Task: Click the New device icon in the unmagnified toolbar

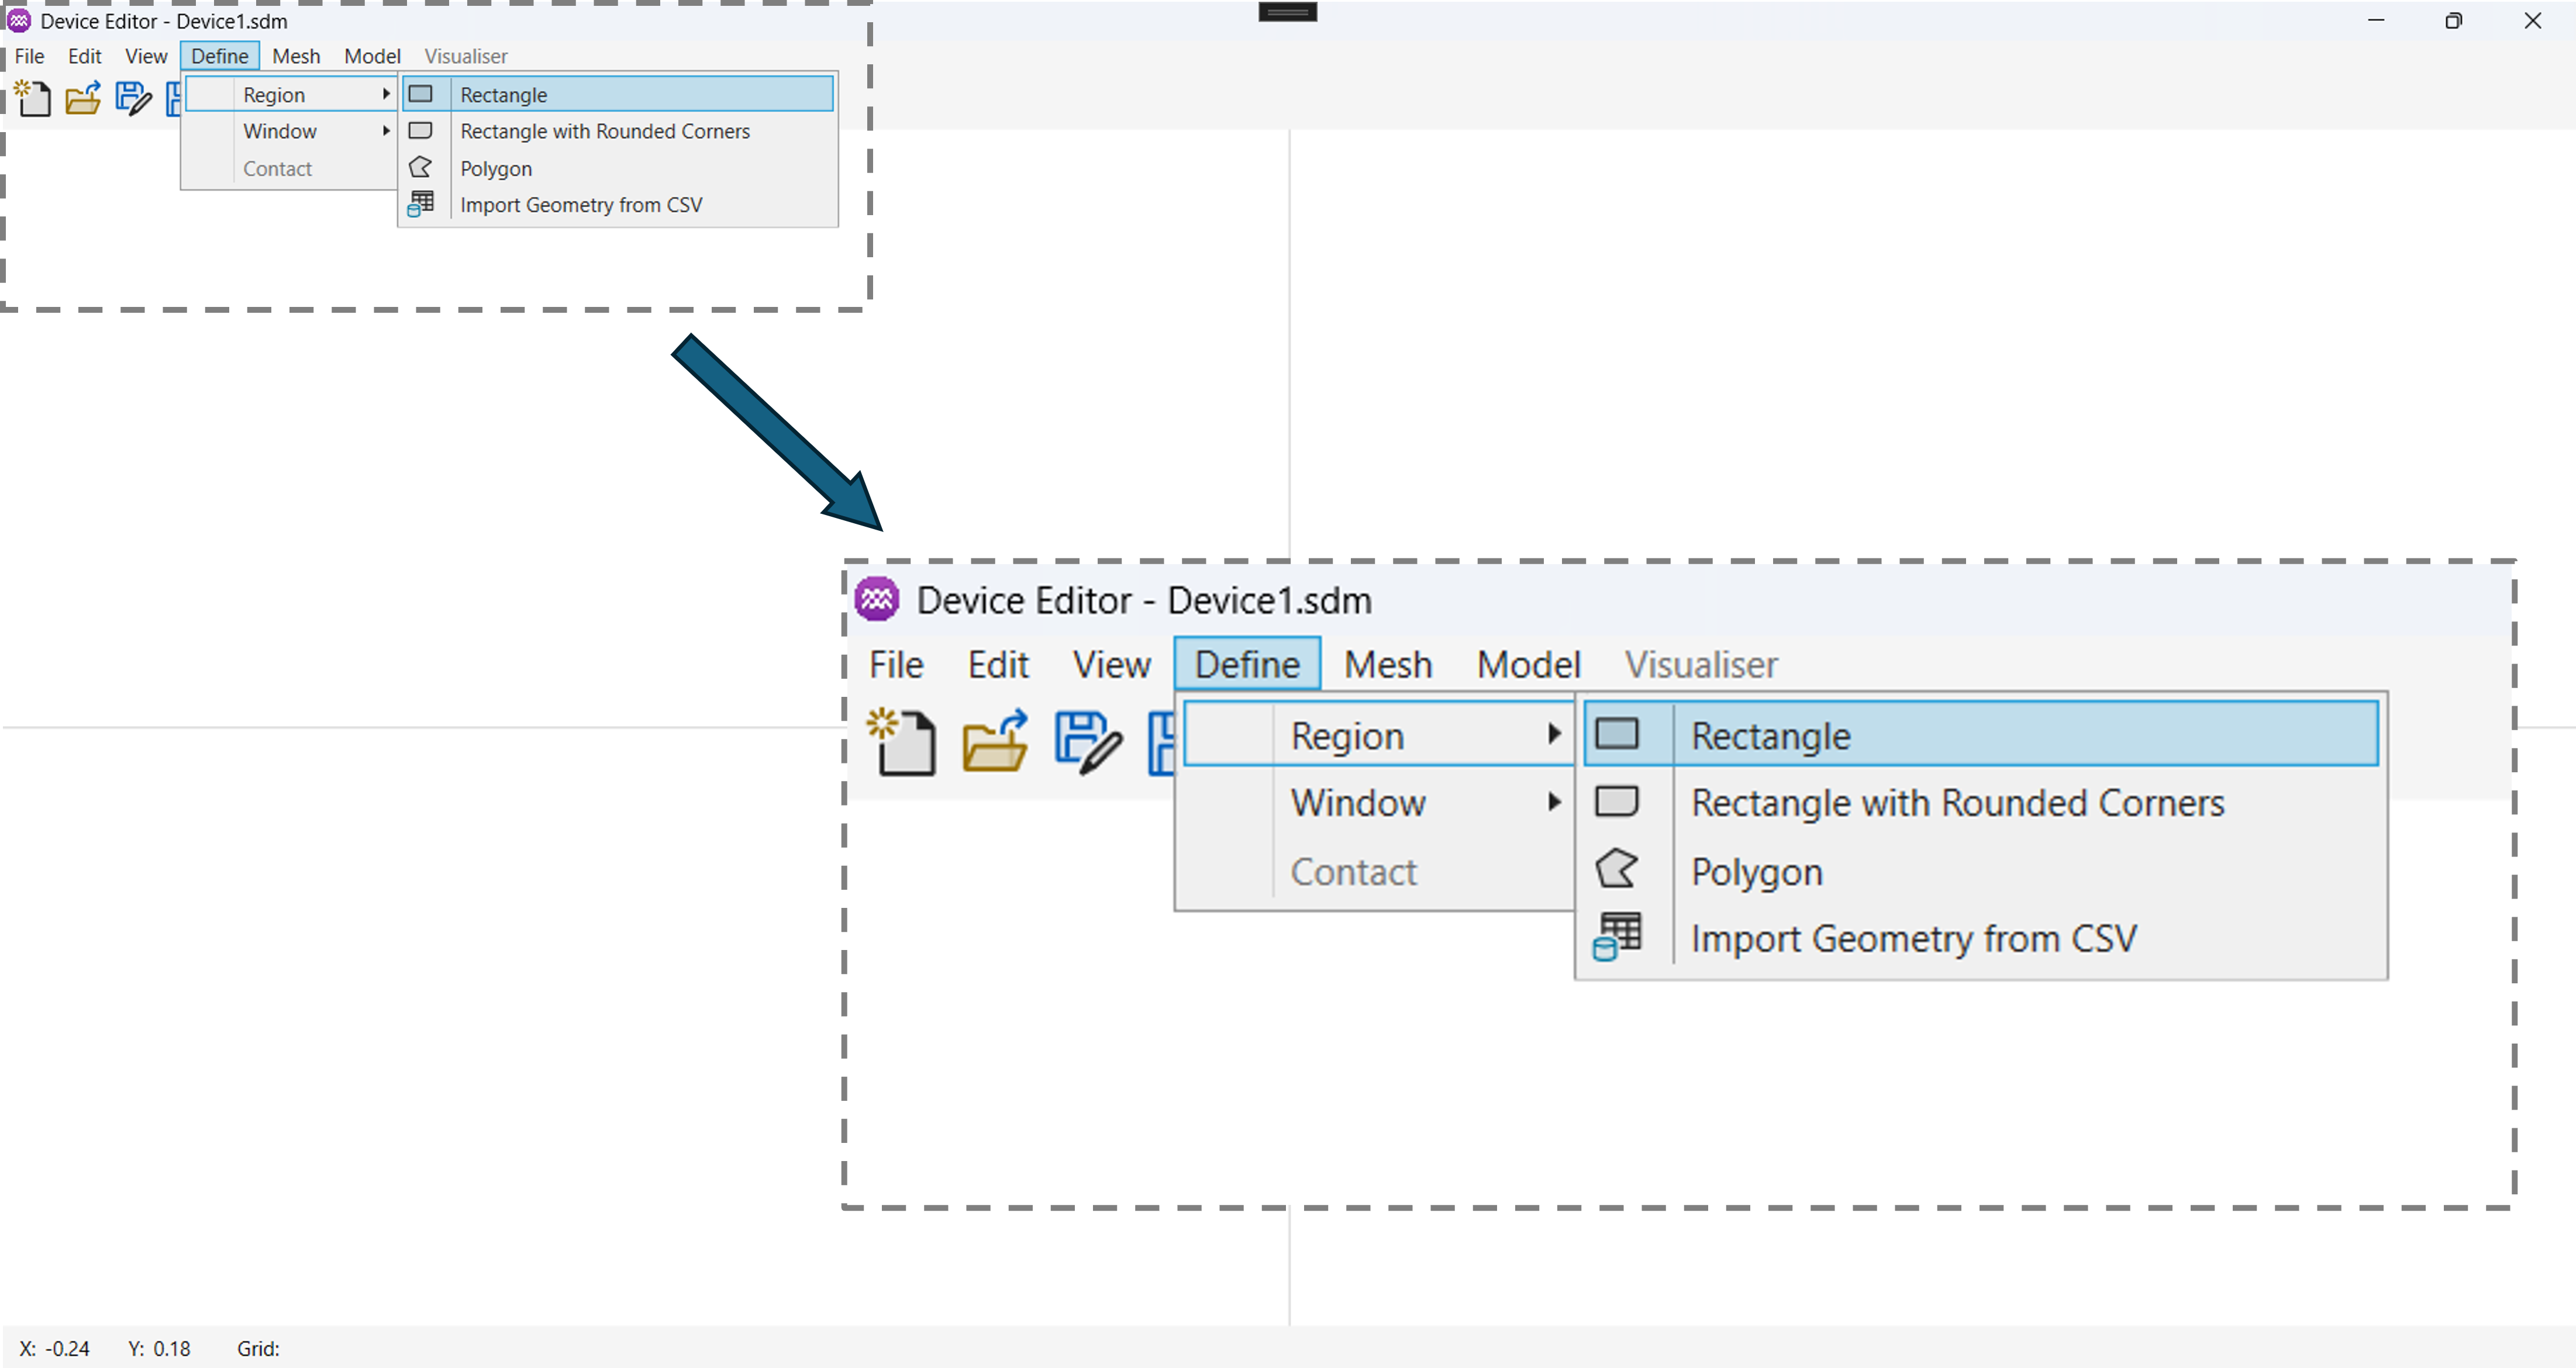Action: (x=32, y=99)
